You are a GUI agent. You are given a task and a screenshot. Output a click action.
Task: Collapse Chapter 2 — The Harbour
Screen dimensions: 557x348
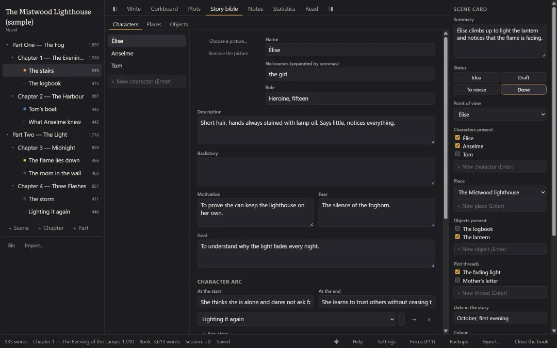tap(12, 96)
